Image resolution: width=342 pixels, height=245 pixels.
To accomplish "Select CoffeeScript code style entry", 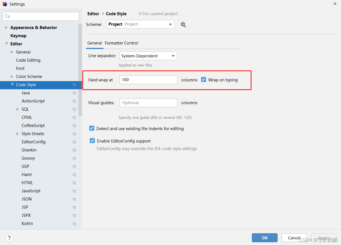I will tap(33, 126).
